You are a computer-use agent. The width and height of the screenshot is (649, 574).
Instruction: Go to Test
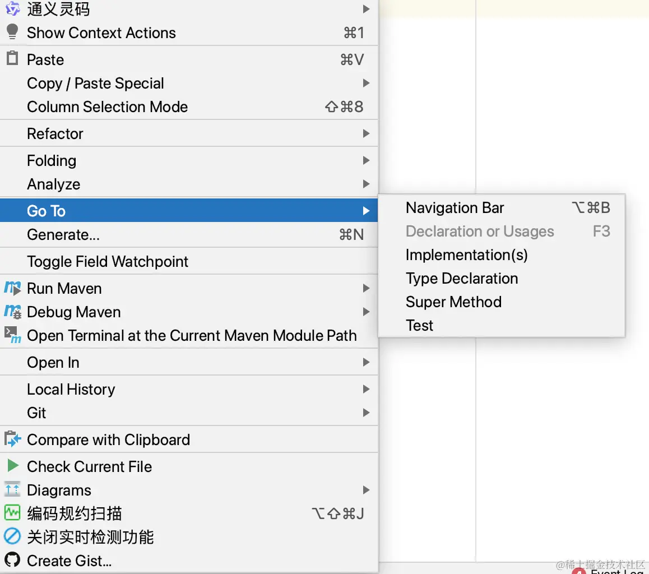coord(501,326)
